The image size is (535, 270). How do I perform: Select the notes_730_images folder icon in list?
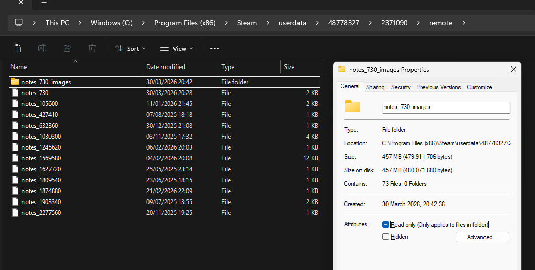pos(15,82)
